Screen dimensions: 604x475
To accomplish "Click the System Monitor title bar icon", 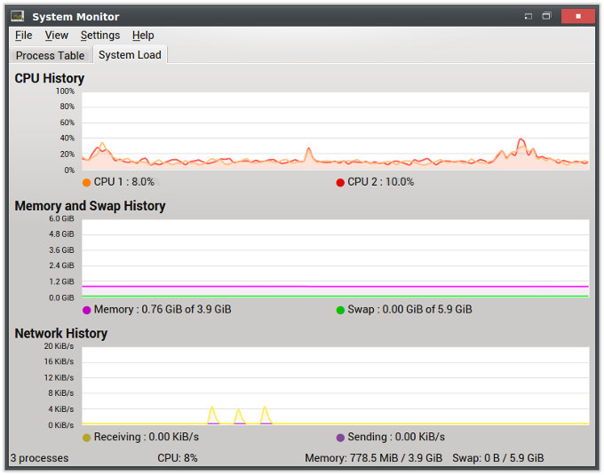I will 18,16.
